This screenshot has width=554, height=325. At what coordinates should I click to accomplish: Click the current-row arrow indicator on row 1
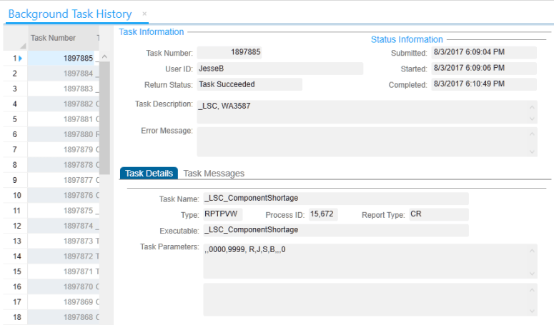click(x=20, y=58)
